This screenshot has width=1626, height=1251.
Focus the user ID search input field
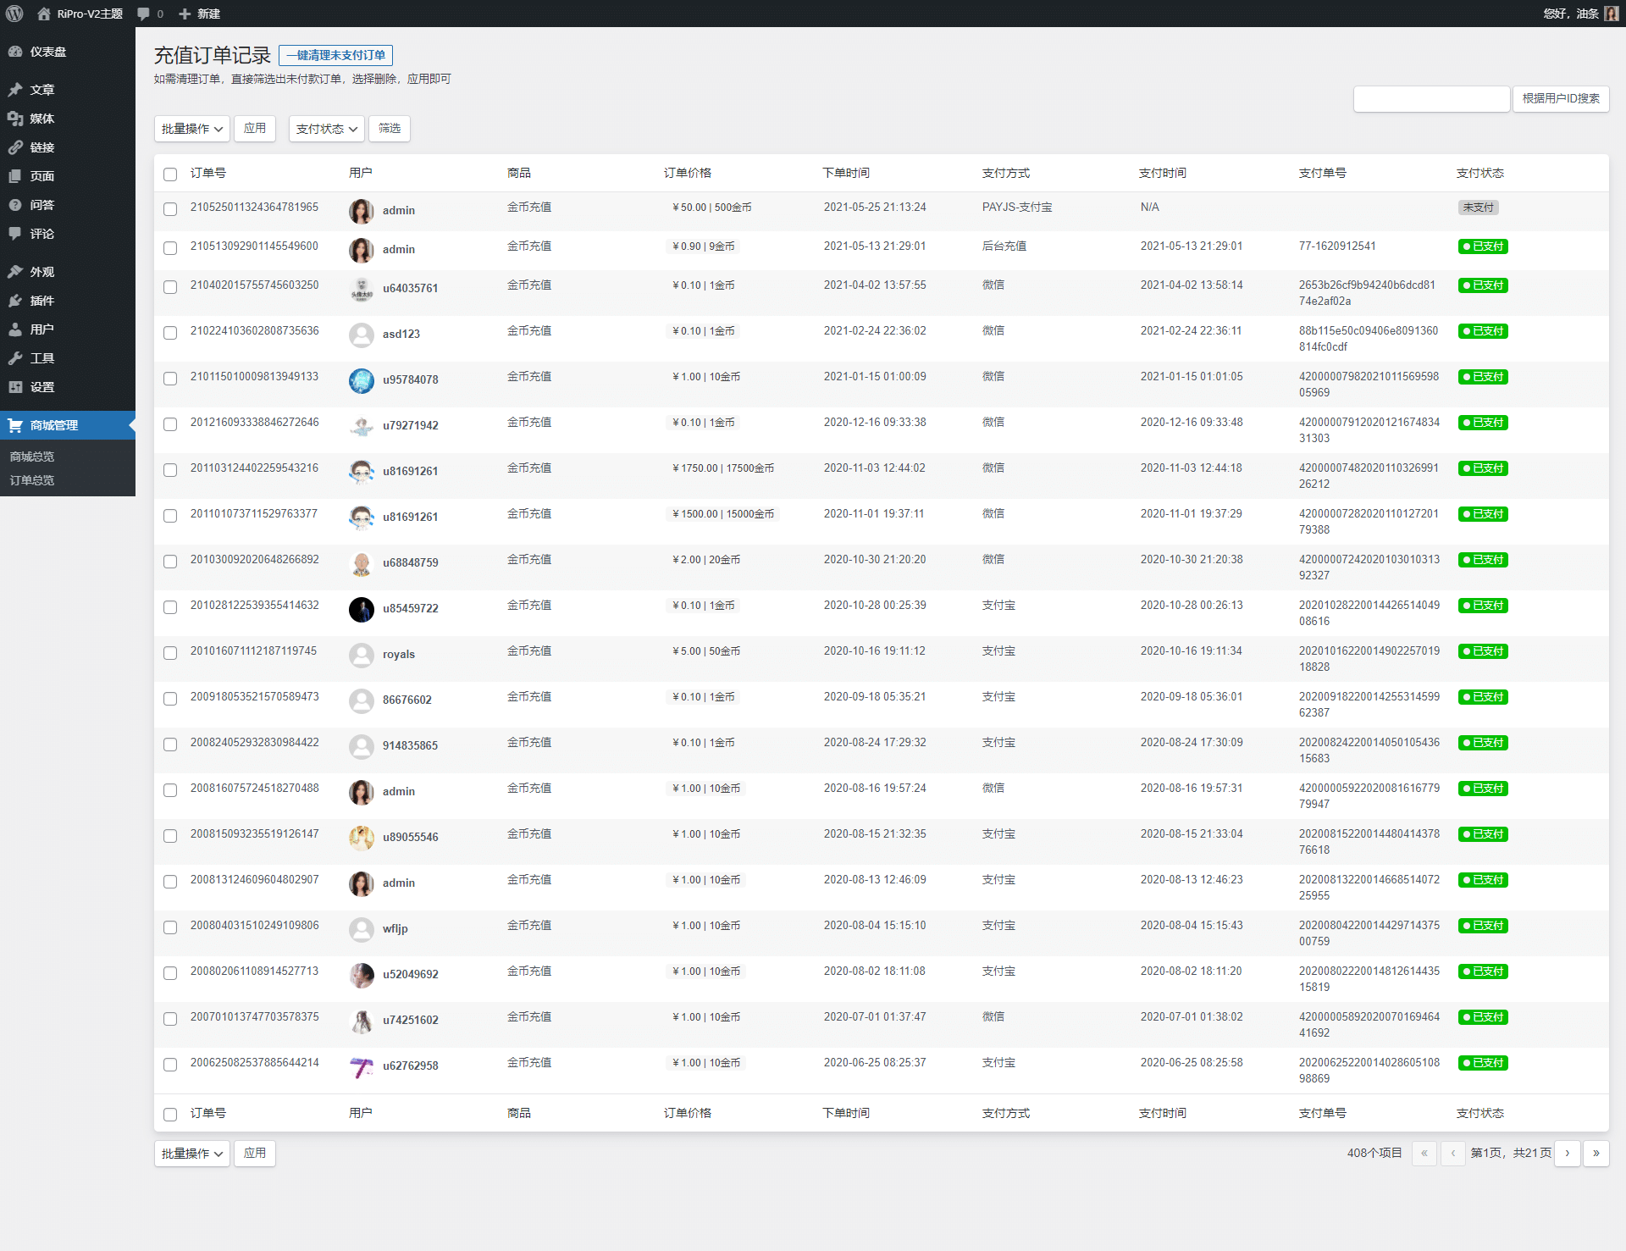click(1432, 98)
